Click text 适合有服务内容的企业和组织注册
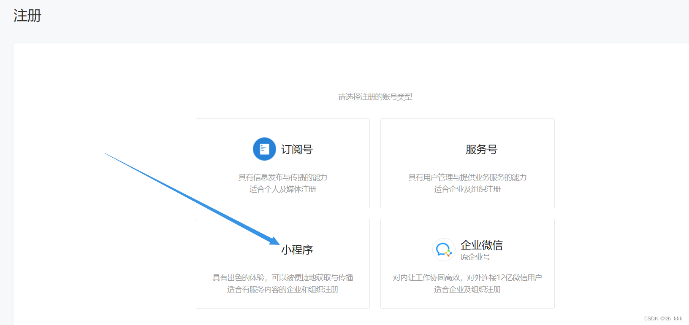The image size is (689, 325). tap(283, 290)
